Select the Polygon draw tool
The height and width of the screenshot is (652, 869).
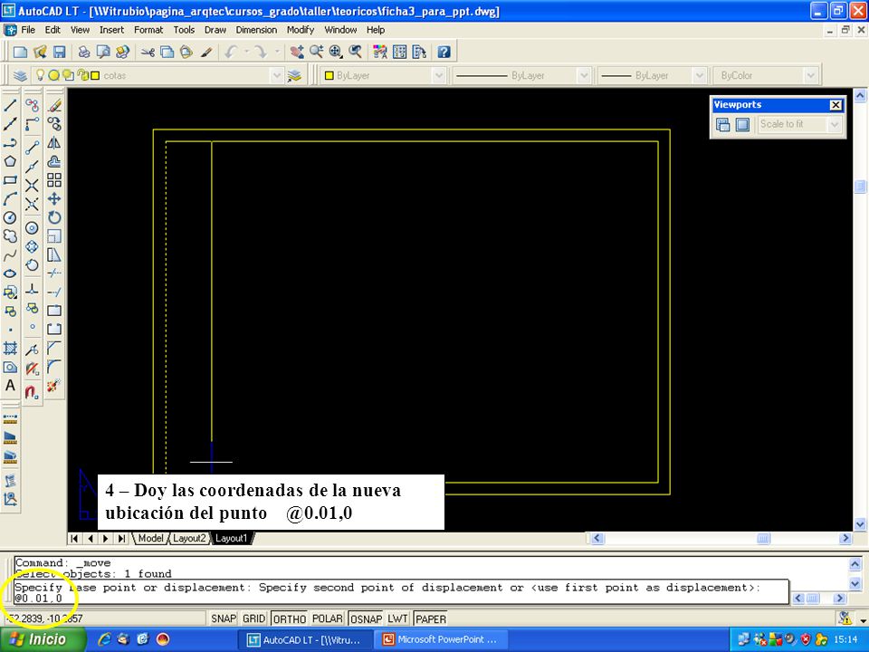[x=10, y=161]
